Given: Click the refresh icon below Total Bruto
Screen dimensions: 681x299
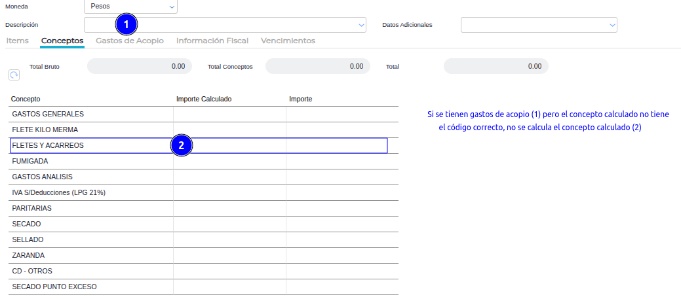Looking at the screenshot, I should tap(14, 75).
